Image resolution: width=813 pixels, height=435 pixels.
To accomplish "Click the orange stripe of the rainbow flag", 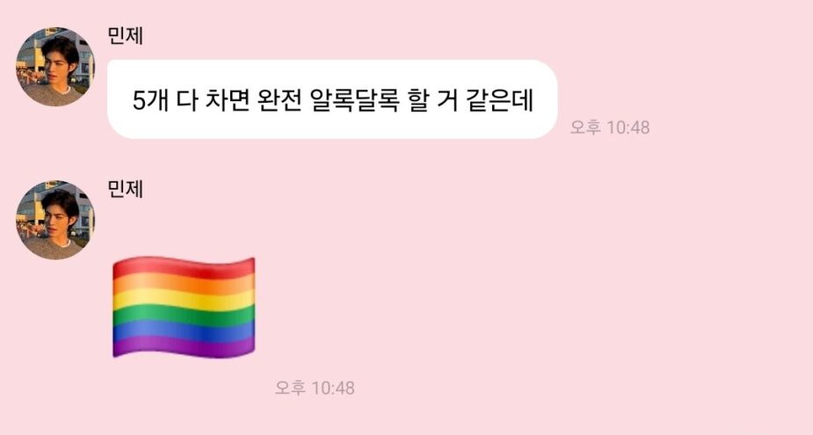I will pyautogui.click(x=184, y=284).
